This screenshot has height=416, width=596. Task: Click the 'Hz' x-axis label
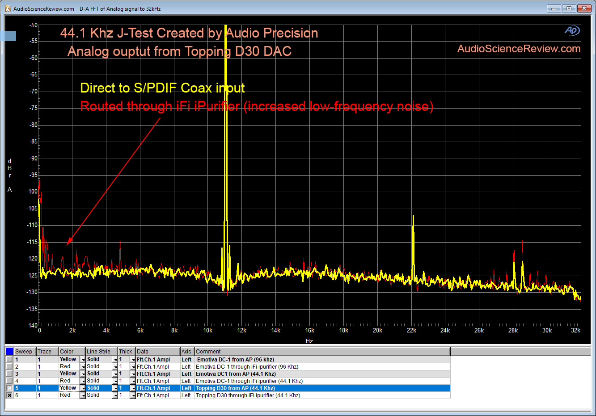(309, 341)
